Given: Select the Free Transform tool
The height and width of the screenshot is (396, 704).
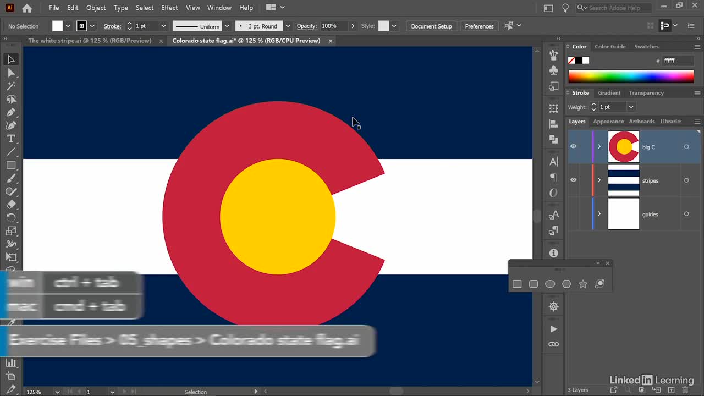Looking at the screenshot, I should click(x=11, y=257).
